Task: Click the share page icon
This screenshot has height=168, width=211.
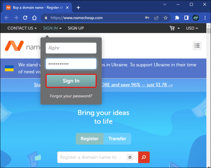Action: [x=156, y=18]
